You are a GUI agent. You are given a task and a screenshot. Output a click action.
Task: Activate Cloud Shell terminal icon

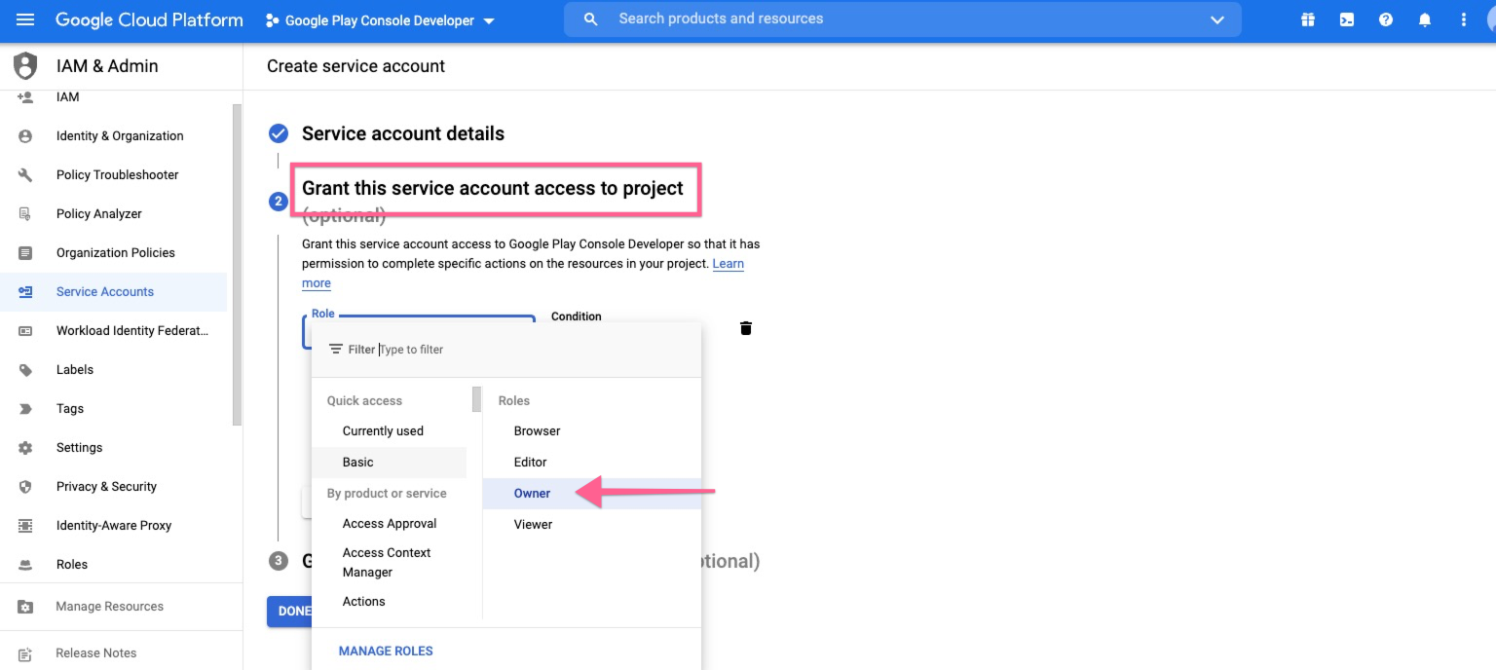click(x=1347, y=19)
